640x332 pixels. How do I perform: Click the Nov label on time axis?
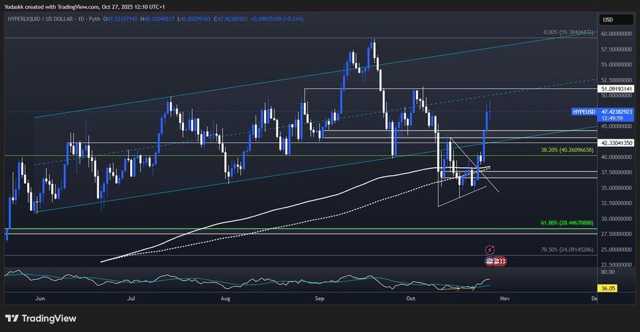tap(504, 298)
